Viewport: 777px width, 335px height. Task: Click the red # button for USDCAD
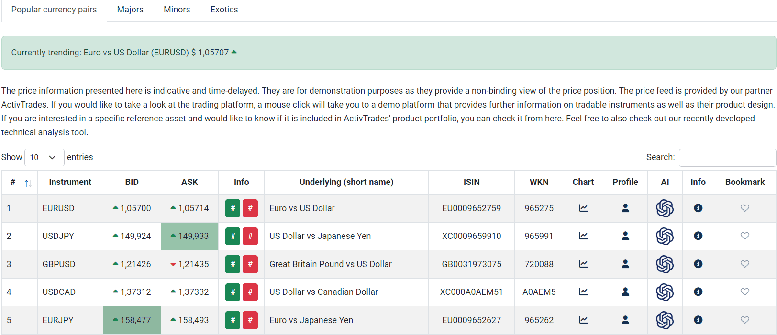[x=250, y=292]
